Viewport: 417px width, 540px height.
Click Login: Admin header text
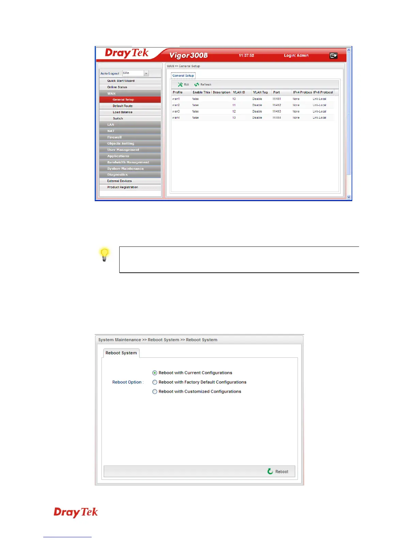296,56
